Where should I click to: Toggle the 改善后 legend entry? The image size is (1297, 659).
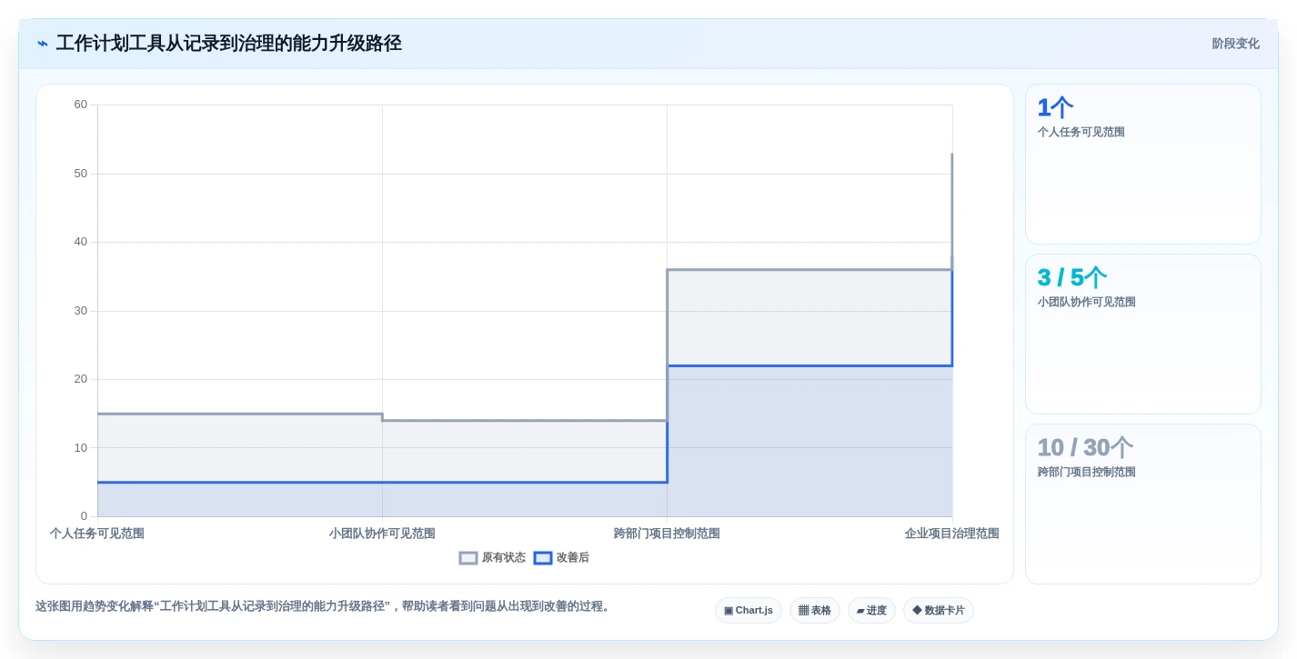click(561, 558)
